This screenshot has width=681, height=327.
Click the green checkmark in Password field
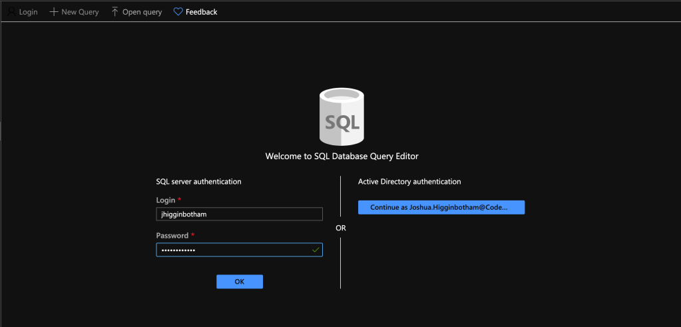click(316, 250)
